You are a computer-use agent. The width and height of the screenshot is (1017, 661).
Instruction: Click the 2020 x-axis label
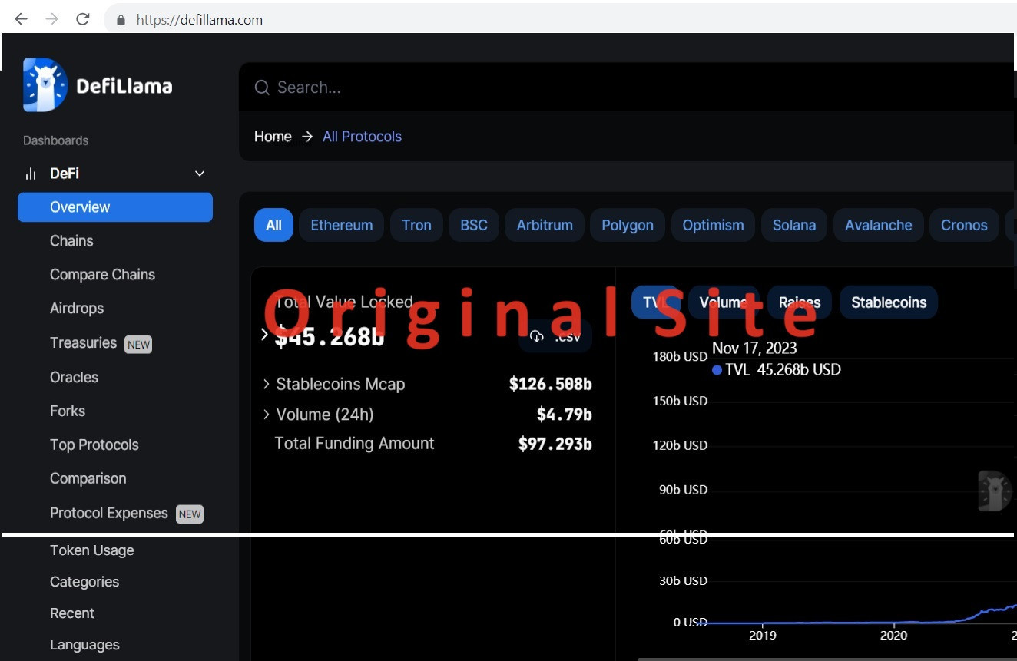pos(893,635)
